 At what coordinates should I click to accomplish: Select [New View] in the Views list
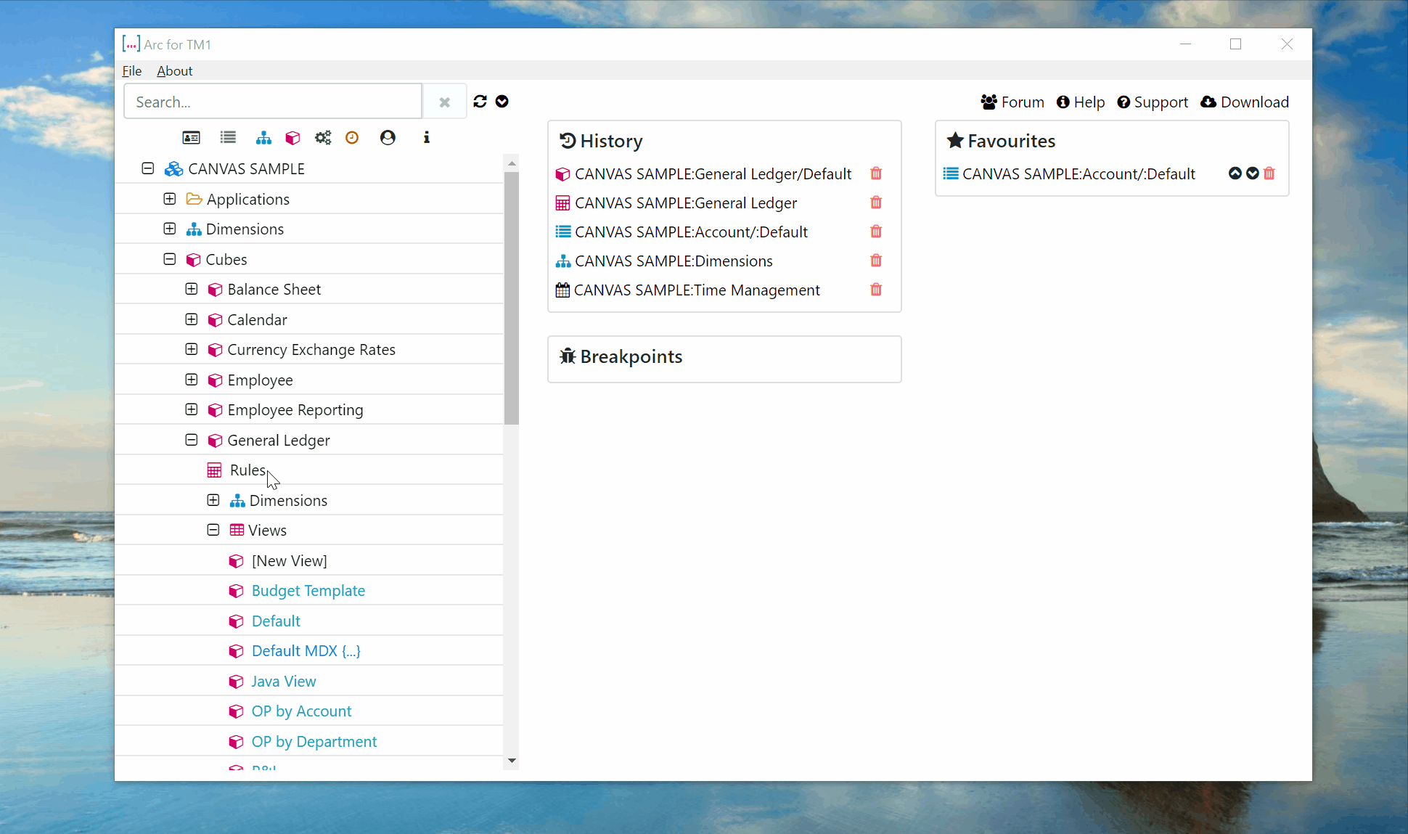[290, 560]
